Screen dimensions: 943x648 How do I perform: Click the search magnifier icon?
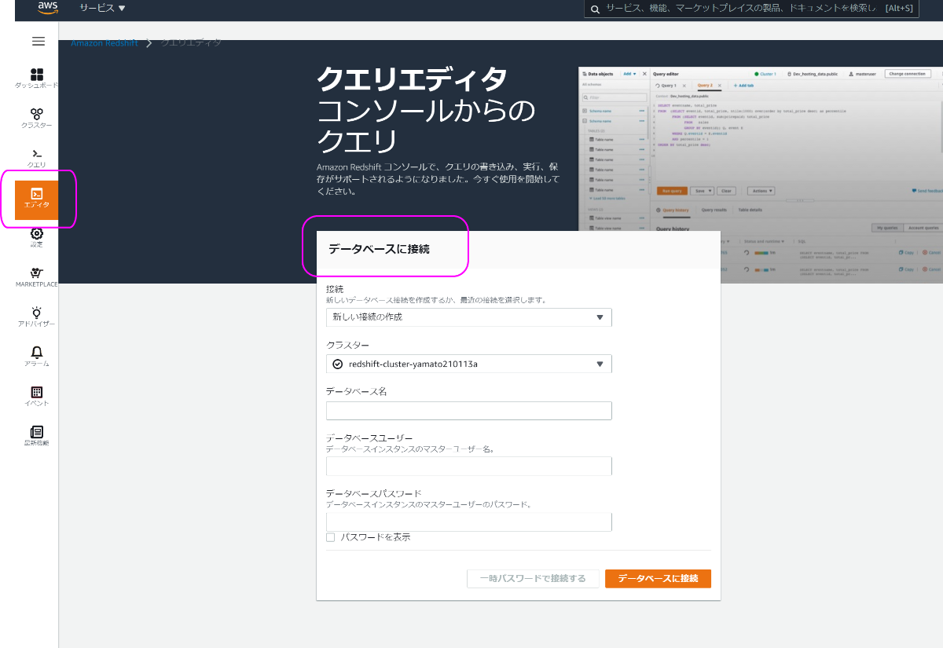coord(595,9)
